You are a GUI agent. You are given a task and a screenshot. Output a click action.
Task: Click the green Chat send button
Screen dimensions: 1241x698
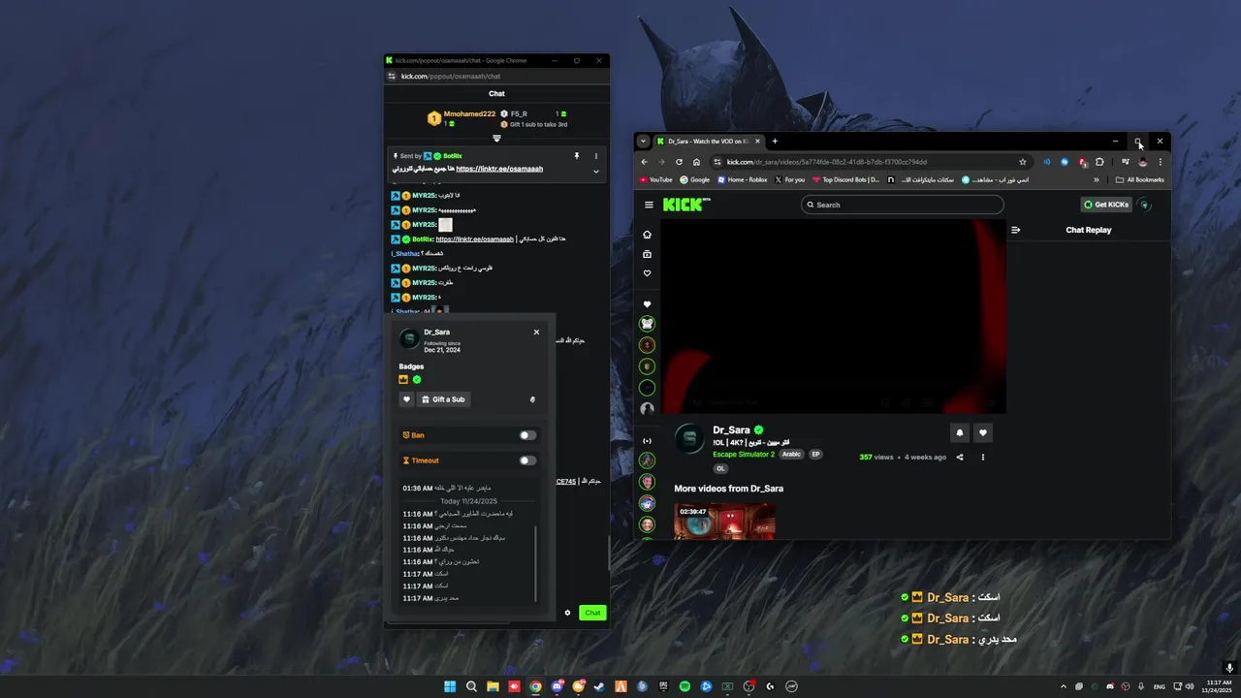(592, 613)
